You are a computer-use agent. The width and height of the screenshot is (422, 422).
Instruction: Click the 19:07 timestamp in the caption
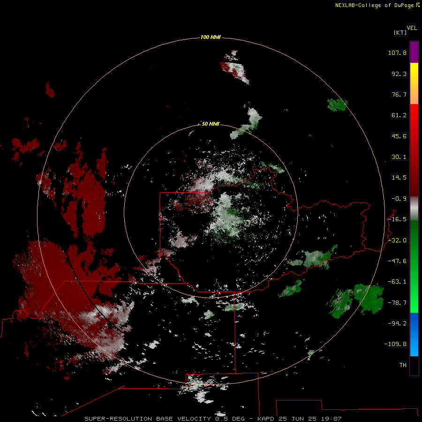click(x=332, y=419)
